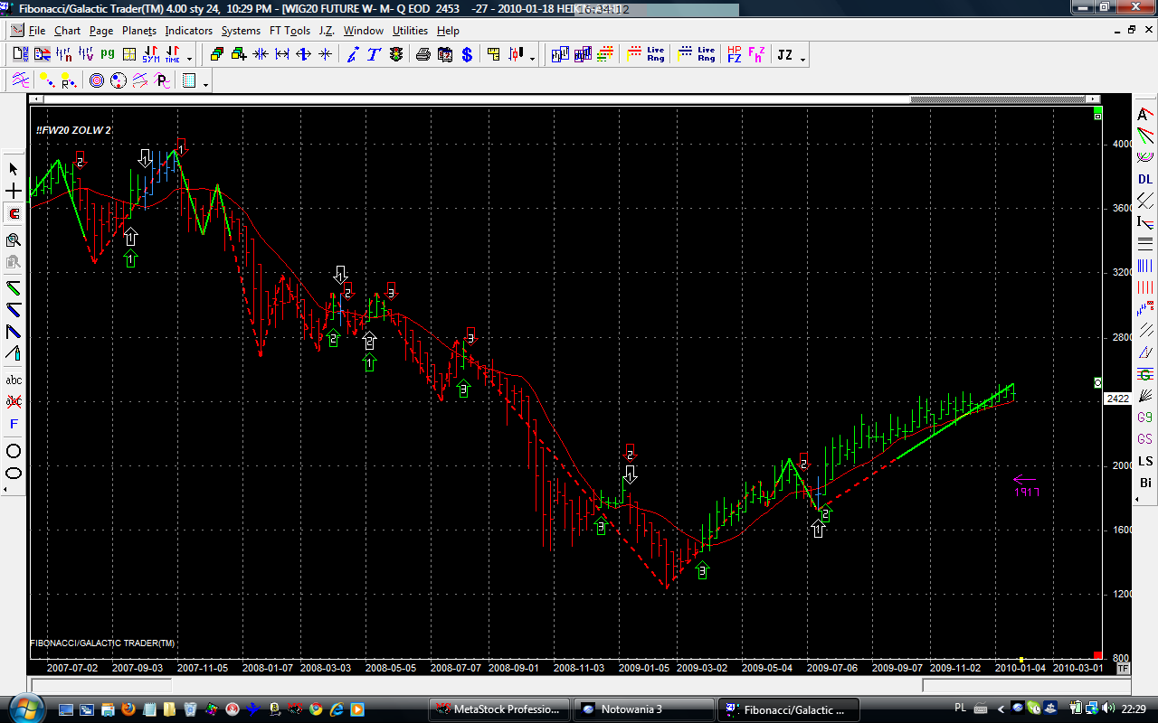Expand dropdown arrow beside the grid icon
1158x723 pixels.
[206, 85]
